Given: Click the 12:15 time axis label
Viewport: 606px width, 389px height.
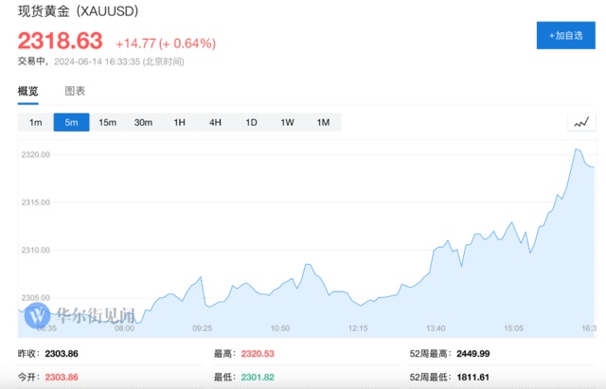Looking at the screenshot, I should tap(356, 328).
